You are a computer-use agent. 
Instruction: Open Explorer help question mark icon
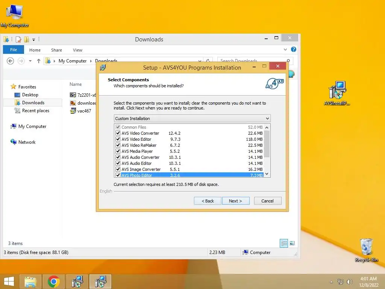click(x=293, y=49)
